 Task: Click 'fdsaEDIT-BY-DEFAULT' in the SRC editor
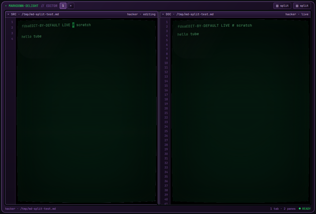coord(41,25)
